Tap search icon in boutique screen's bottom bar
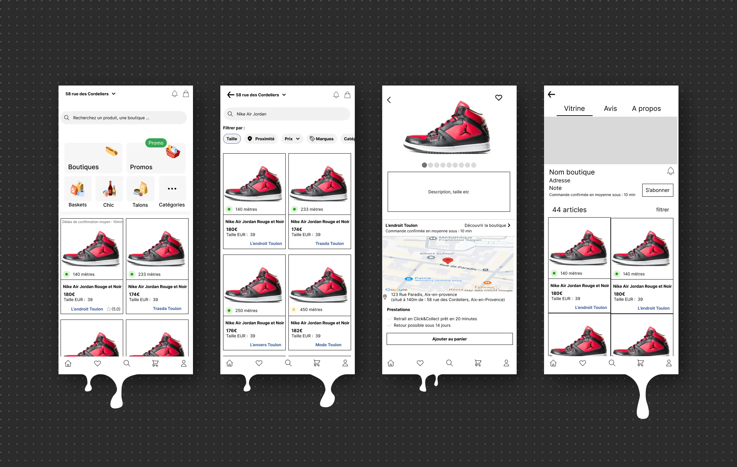 click(612, 363)
